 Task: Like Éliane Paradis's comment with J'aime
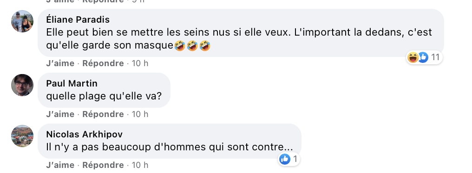60,63
